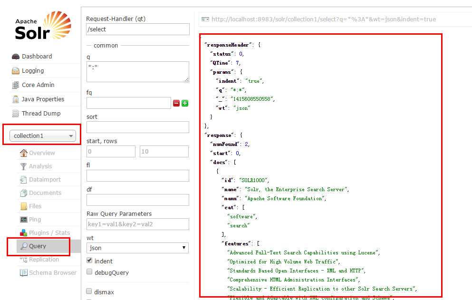Click the Overview house icon
Screen dimensions: 472x300
click(x=23, y=153)
